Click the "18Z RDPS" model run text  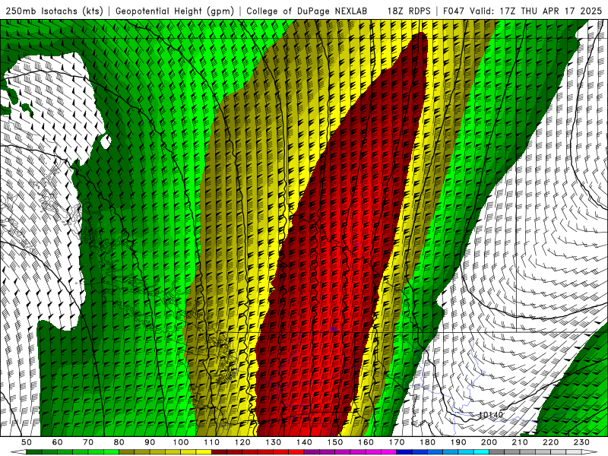(409, 11)
